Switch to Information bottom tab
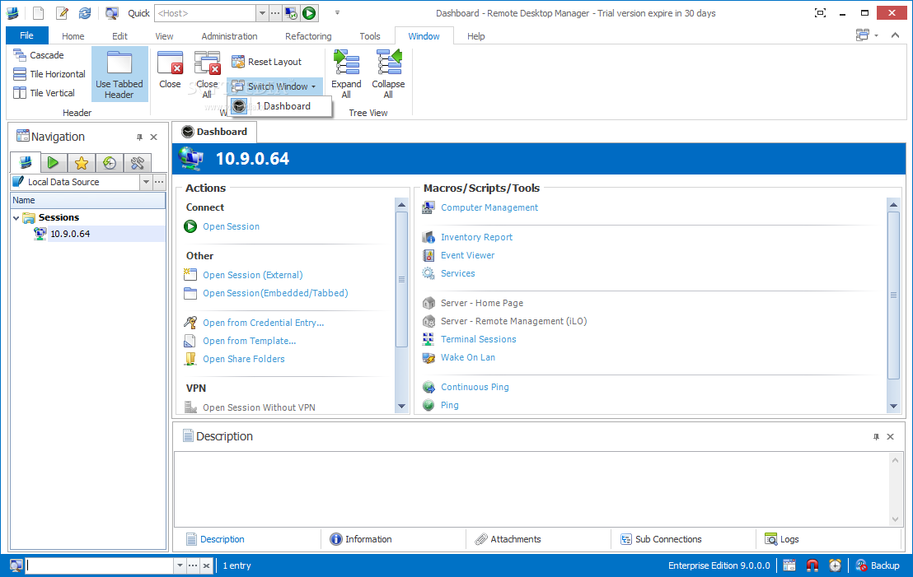 [361, 539]
